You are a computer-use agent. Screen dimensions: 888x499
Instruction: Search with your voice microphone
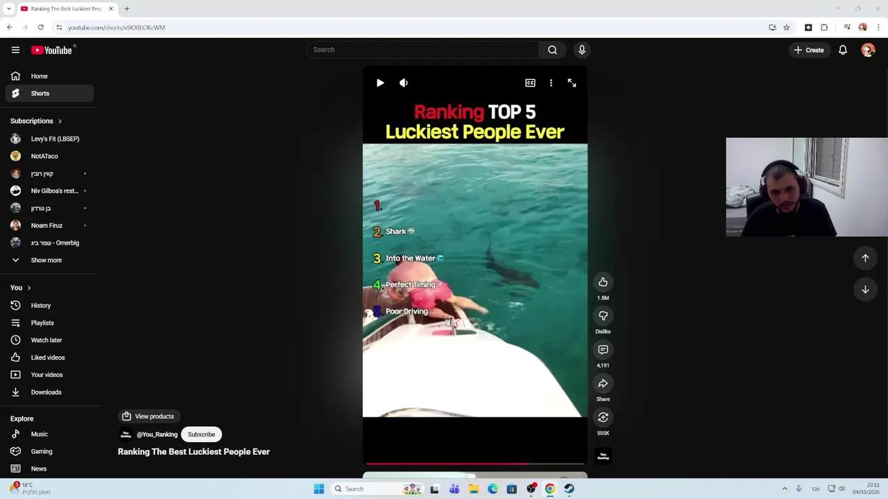(582, 50)
